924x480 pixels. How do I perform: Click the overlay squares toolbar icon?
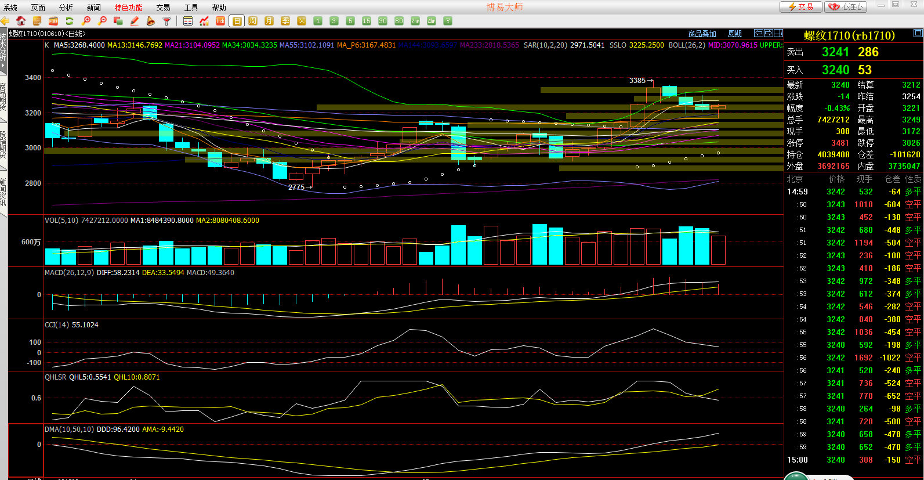click(118, 21)
